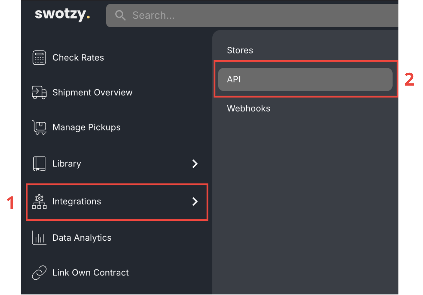
Task: Open the Webhooks submenu entry
Action: (x=248, y=108)
